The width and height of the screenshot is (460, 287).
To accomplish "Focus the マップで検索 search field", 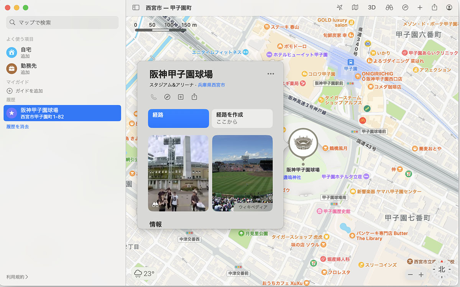I will coord(62,23).
